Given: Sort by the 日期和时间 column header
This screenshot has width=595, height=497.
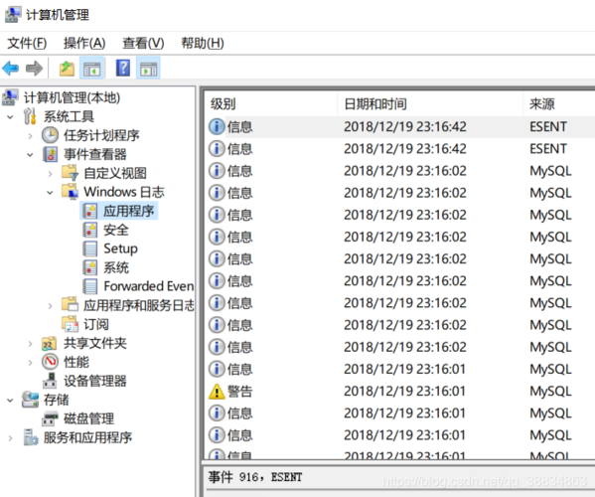Looking at the screenshot, I should (x=430, y=103).
